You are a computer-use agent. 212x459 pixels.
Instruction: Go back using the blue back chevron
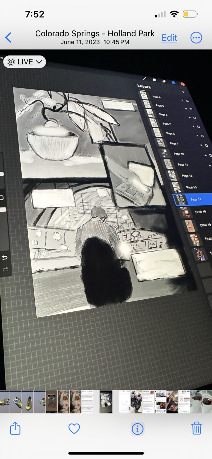click(x=8, y=38)
